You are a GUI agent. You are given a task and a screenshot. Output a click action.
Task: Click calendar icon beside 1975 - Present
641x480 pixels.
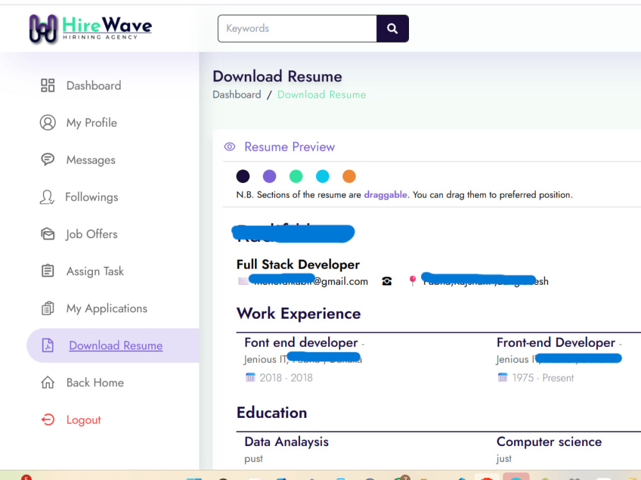point(503,377)
